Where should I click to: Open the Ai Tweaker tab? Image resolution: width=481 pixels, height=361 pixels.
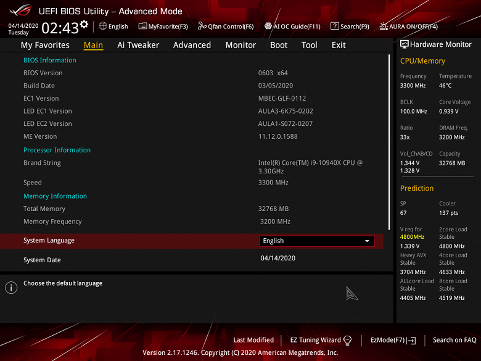tap(138, 45)
